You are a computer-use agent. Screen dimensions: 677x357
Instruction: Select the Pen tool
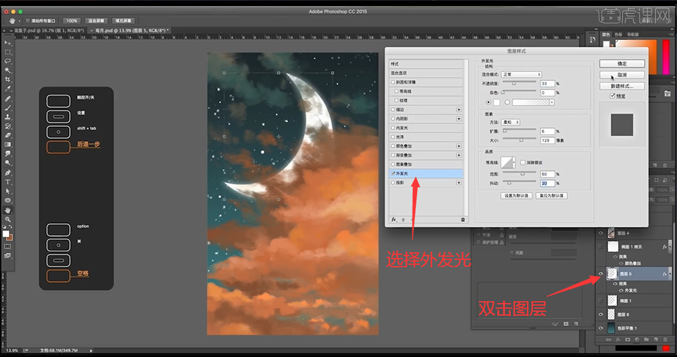(8, 173)
